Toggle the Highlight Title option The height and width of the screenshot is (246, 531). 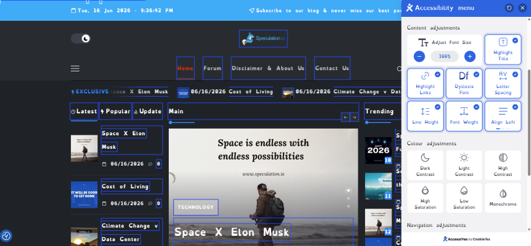pos(503,50)
